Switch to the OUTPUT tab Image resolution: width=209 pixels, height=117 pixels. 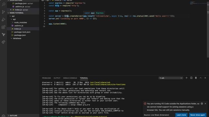pos(57,78)
